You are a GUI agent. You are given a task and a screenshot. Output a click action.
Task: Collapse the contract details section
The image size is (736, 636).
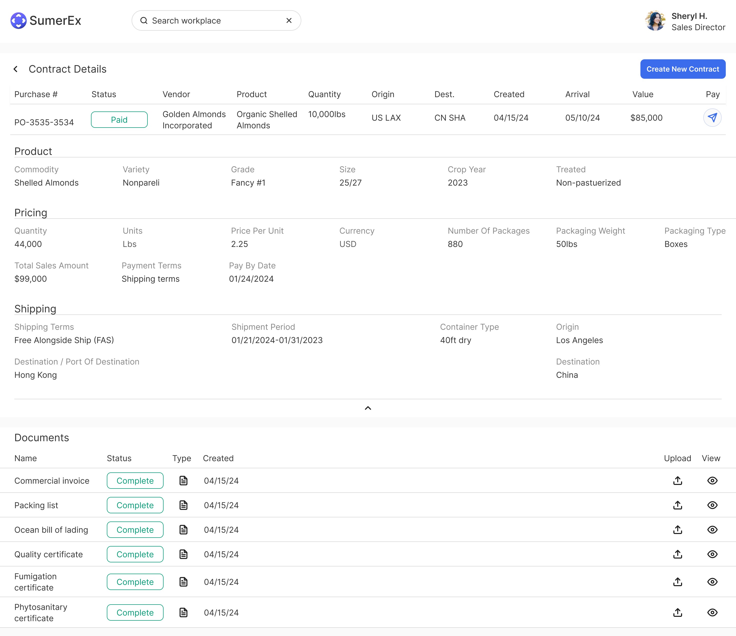click(x=368, y=408)
